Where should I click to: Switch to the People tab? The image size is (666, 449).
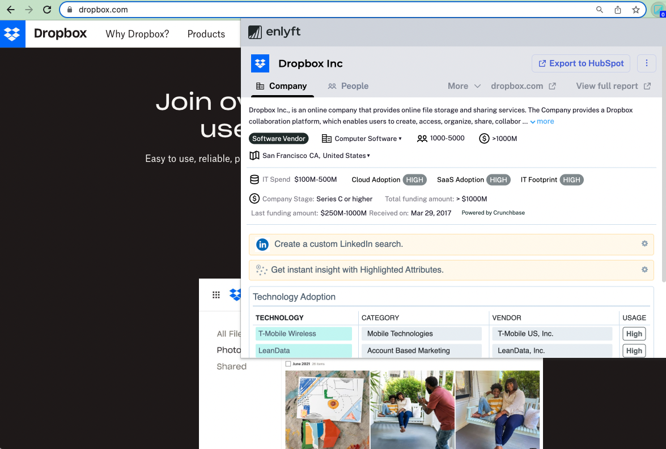click(348, 85)
